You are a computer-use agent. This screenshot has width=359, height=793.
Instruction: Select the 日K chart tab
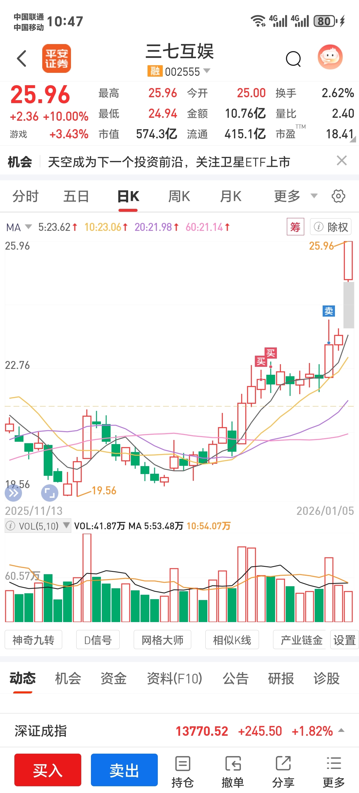[x=128, y=196]
